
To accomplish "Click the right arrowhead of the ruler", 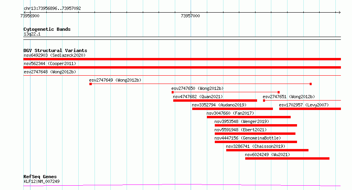I will pyautogui.click(x=339, y=13).
